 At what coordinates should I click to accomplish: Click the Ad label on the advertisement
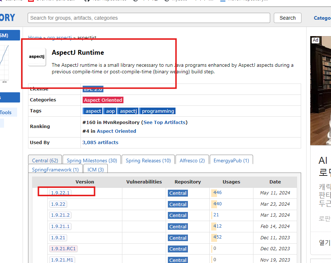point(315,40)
